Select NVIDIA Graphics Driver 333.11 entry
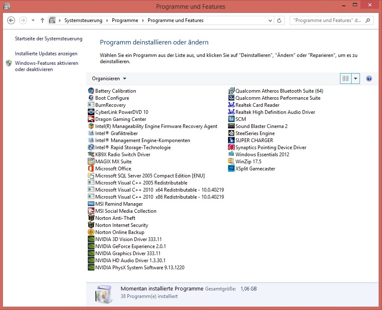Screen dimensions: 382x310 coord(124,253)
